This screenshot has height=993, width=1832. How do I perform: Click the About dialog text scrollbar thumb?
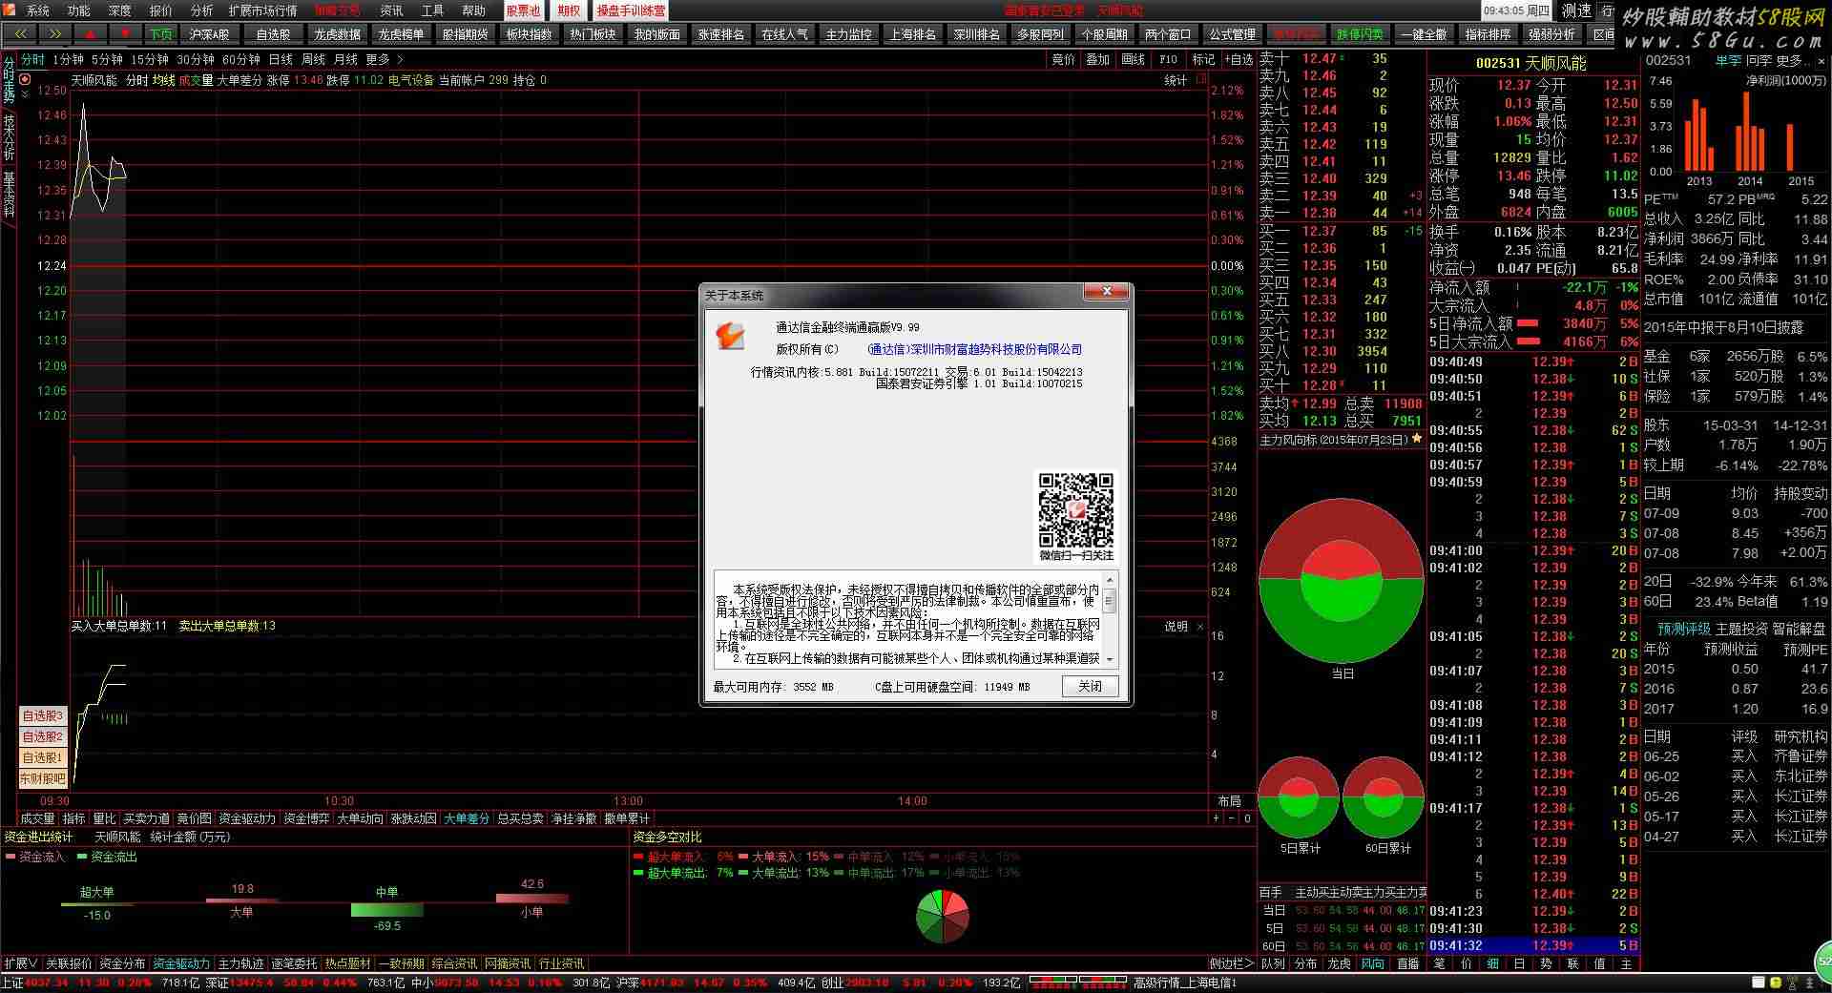tap(1109, 602)
